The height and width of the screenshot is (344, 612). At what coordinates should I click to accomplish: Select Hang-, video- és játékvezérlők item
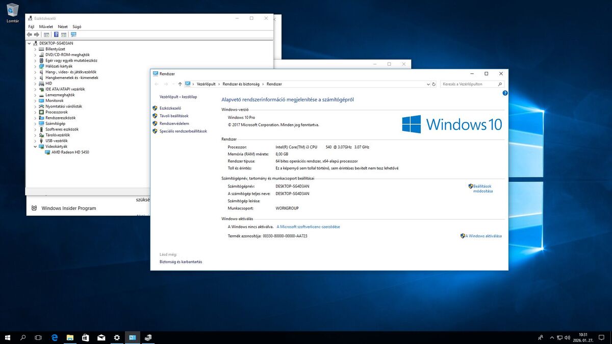(70, 72)
